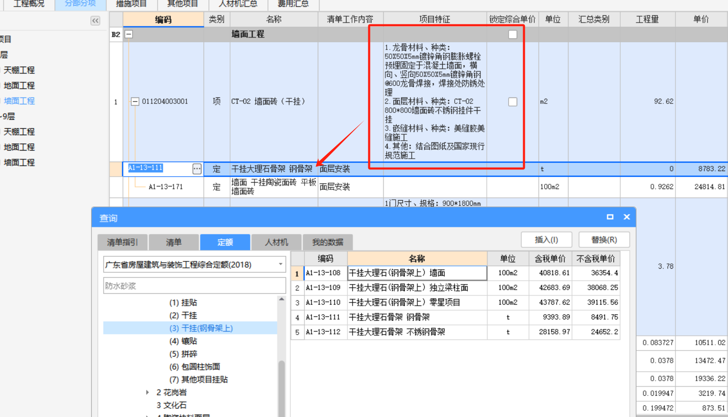Open the 我的数据 tab in query dialog
Image resolution: width=728 pixels, height=417 pixels.
tap(328, 242)
